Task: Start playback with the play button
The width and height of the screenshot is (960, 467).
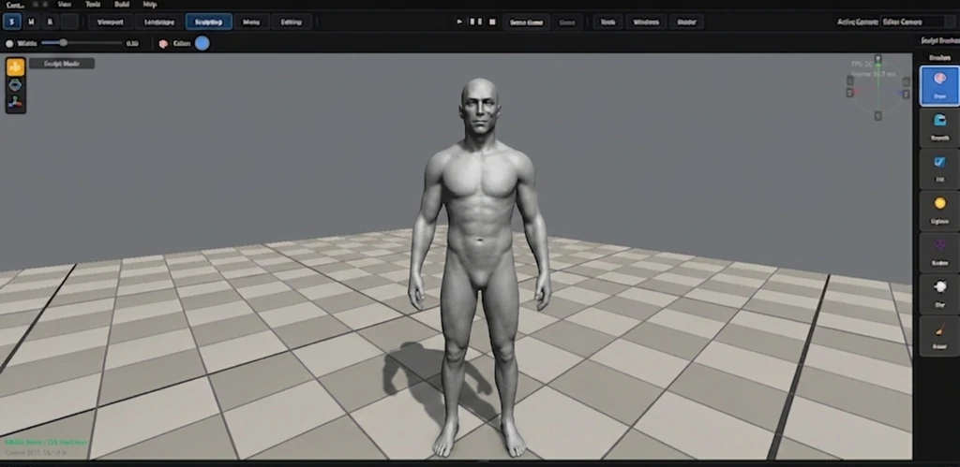Action: (459, 22)
